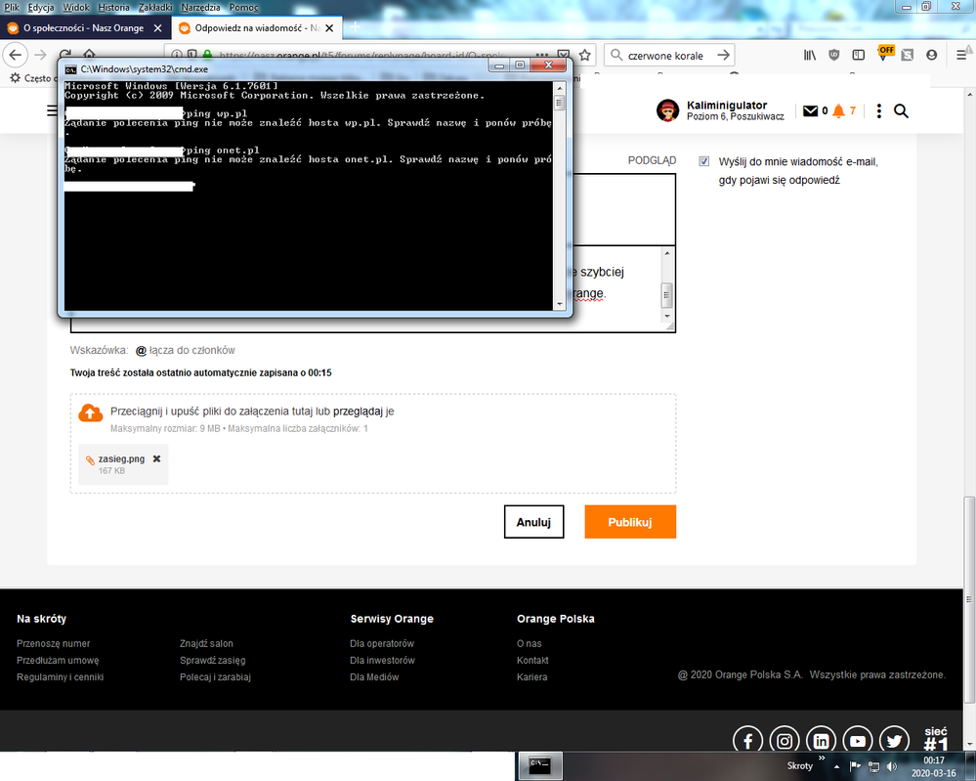This screenshot has height=781, width=976.
Task: Click the cmd.exe taskbar button
Action: click(x=539, y=765)
